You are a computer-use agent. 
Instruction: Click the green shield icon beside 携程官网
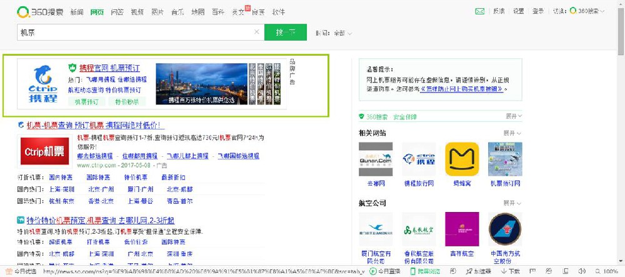[72, 68]
